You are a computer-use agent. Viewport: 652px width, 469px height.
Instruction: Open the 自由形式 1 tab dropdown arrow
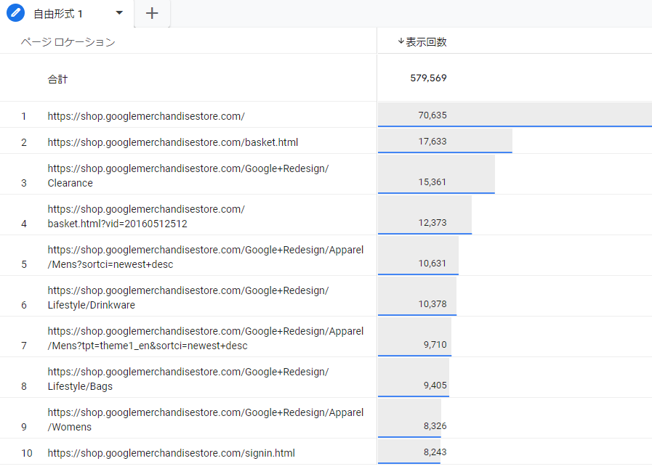119,13
